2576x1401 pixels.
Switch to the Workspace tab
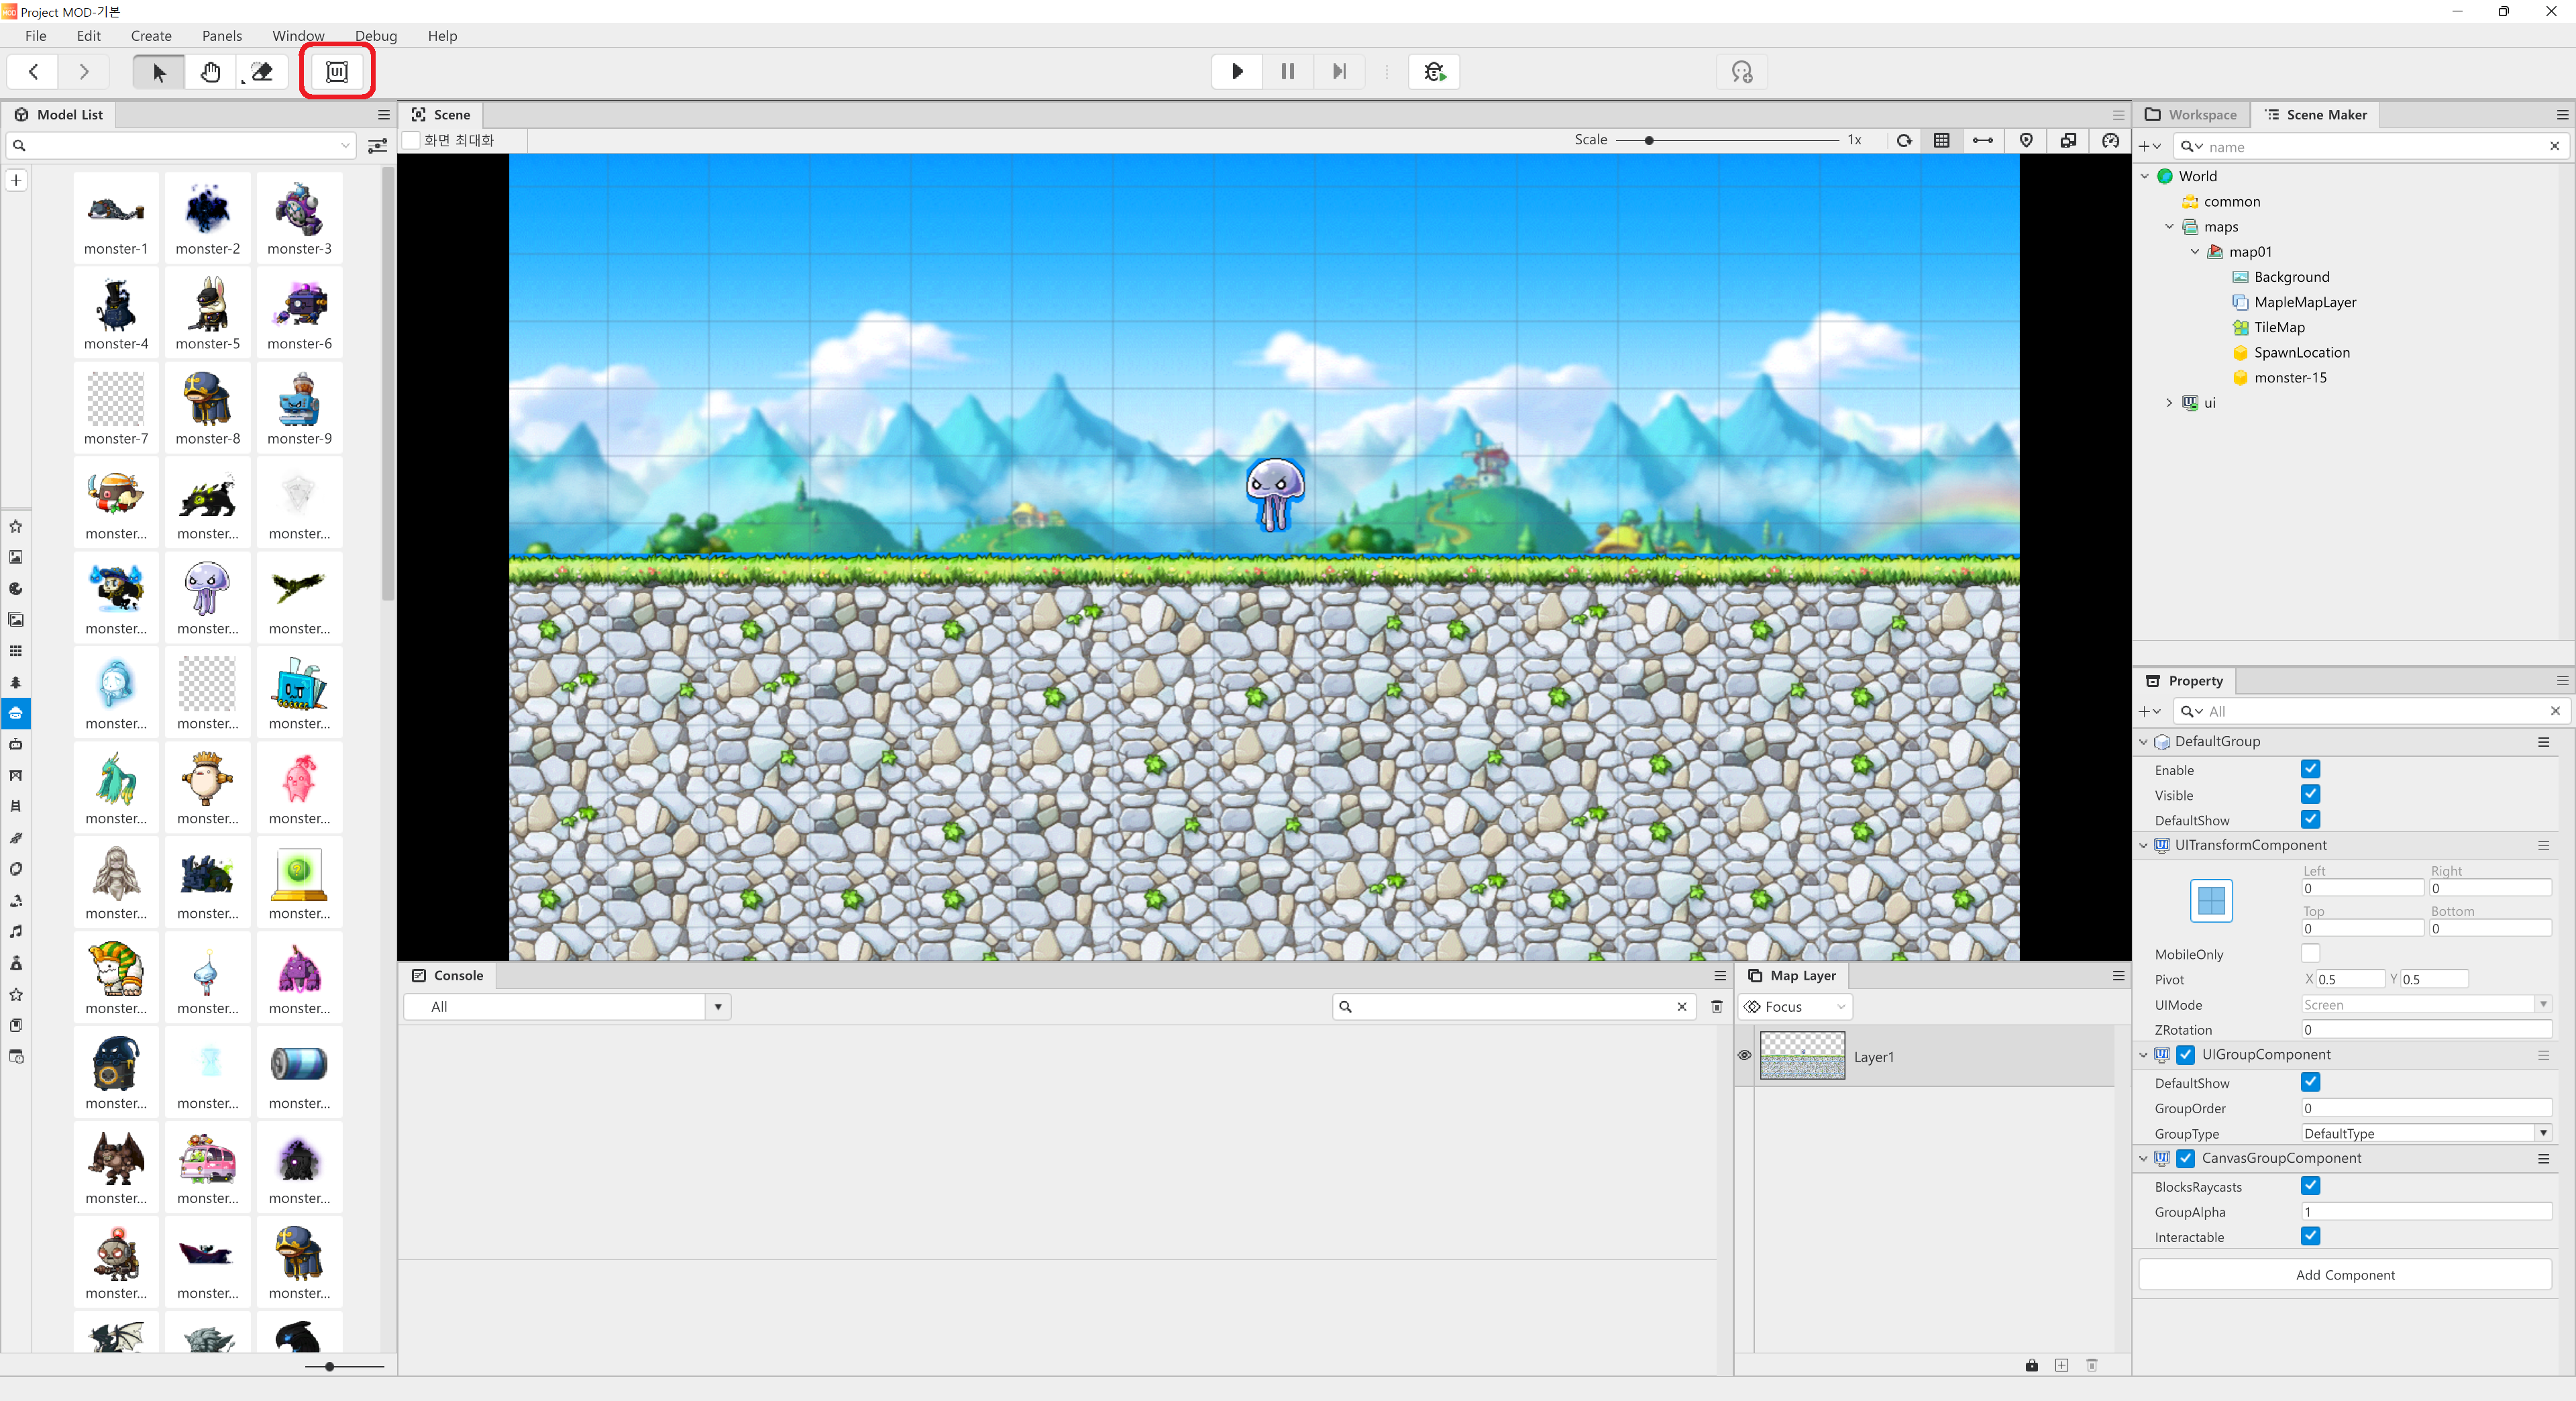click(x=2191, y=115)
